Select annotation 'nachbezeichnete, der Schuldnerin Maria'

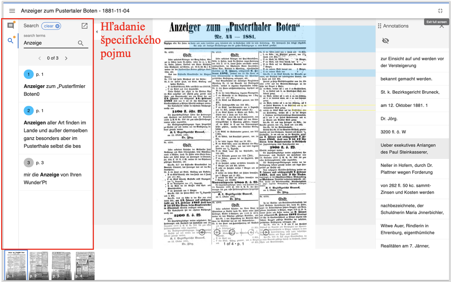(413, 209)
